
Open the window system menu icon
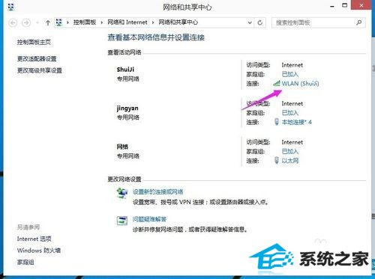tap(11, 7)
